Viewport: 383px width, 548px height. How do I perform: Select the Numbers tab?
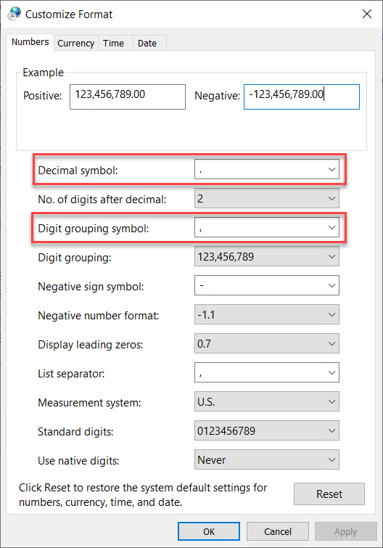point(30,42)
